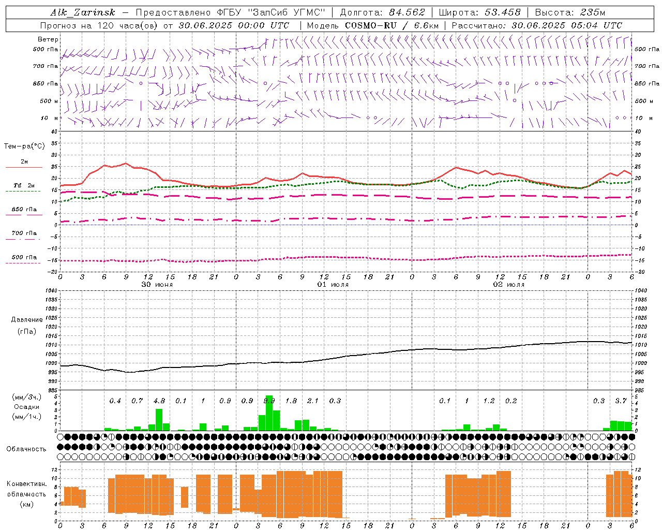Click the date label 30 июня

point(157,285)
